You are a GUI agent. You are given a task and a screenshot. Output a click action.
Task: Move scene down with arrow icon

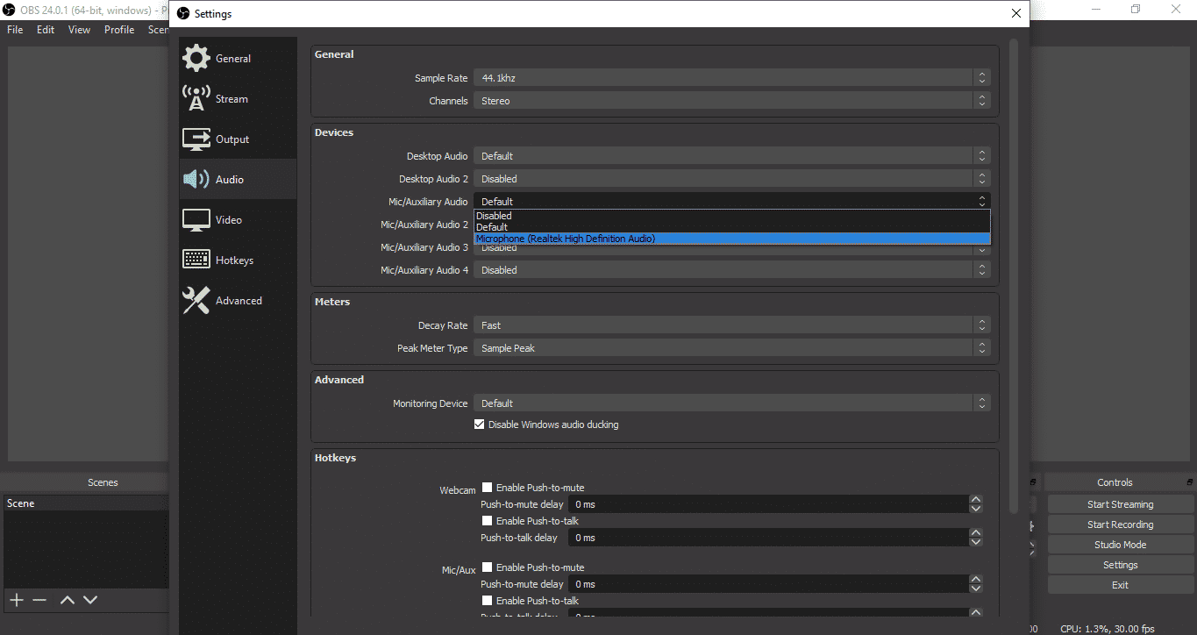coord(90,600)
